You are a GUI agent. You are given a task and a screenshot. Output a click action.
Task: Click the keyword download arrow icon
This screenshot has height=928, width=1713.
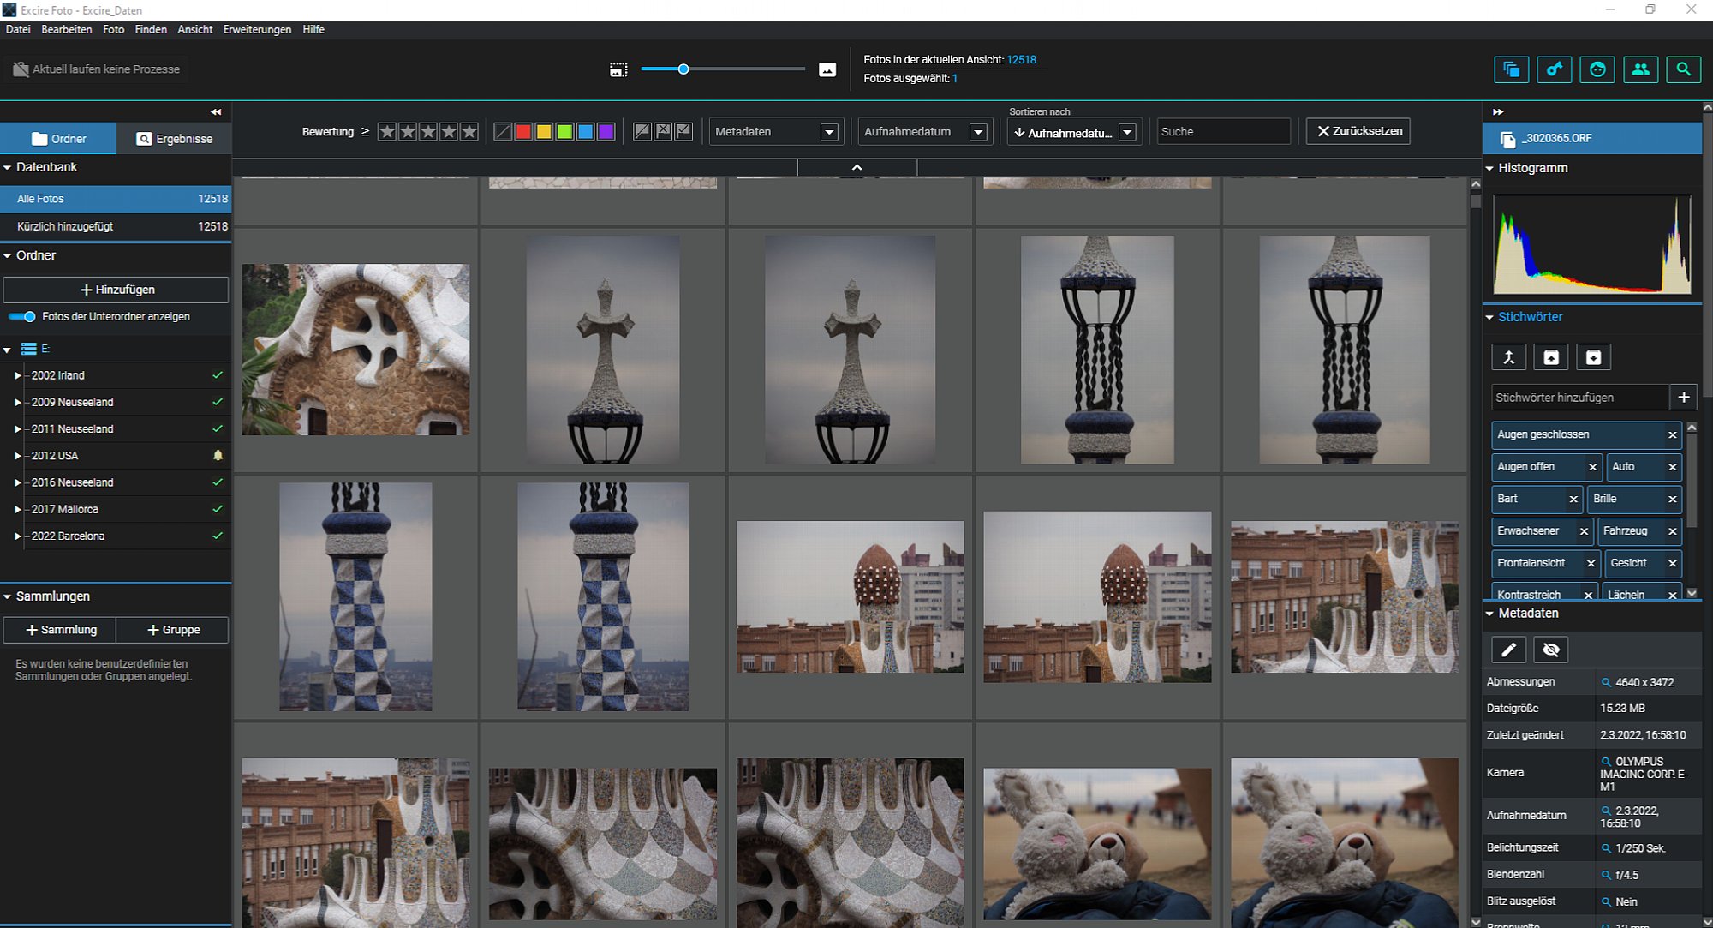(1593, 357)
